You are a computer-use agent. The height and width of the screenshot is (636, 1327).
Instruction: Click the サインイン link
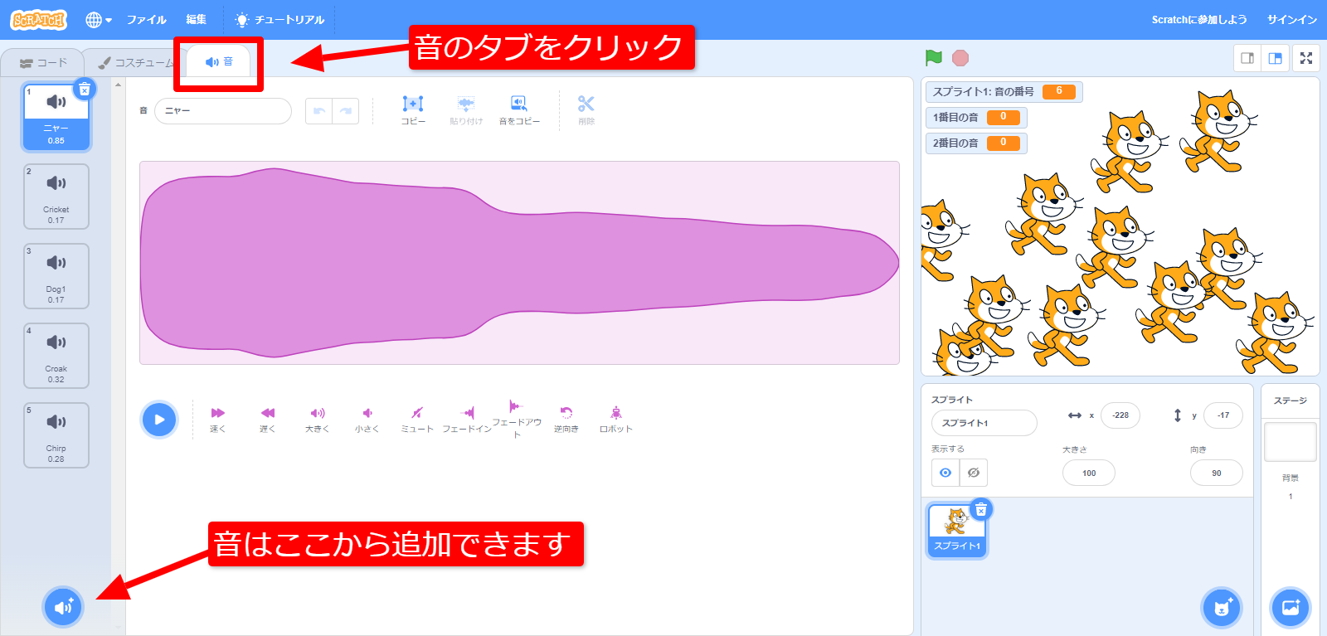[x=1292, y=20]
